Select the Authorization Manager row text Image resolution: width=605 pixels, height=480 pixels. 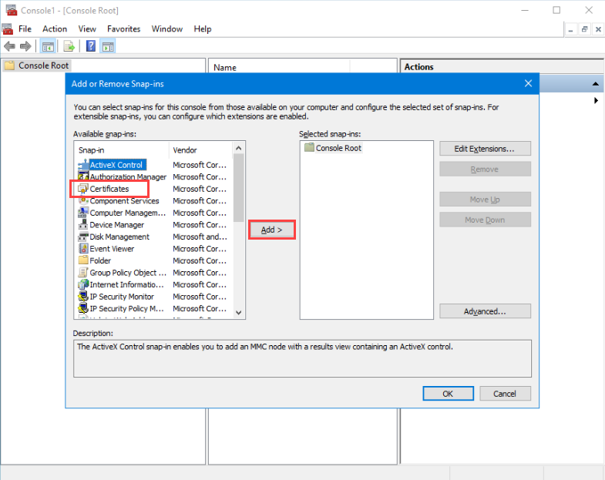[128, 177]
